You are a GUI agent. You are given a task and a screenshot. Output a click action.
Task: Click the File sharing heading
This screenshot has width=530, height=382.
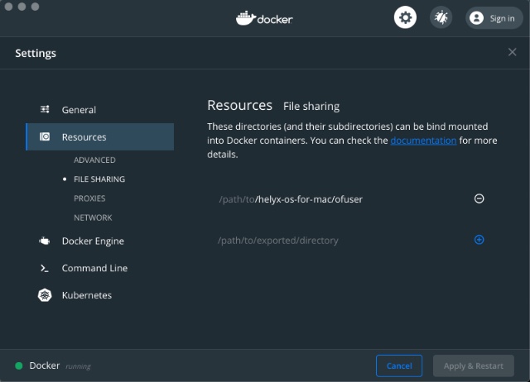pos(311,107)
